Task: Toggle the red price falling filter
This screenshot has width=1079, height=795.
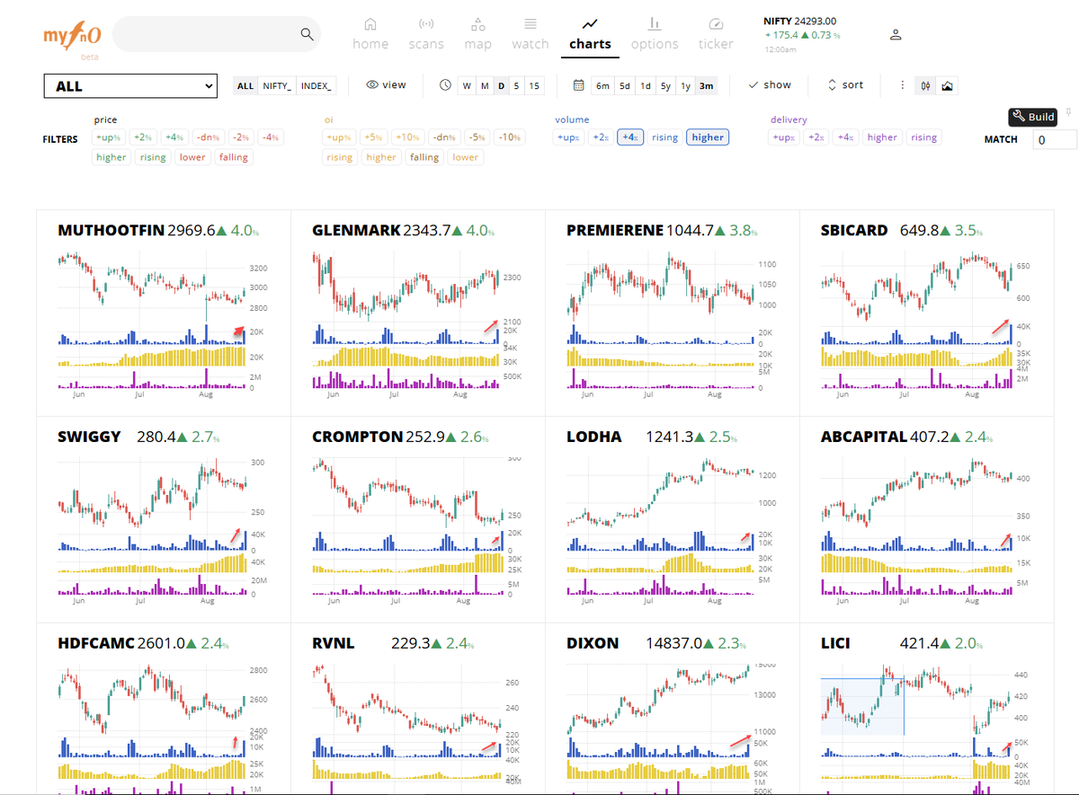Action: coord(234,157)
